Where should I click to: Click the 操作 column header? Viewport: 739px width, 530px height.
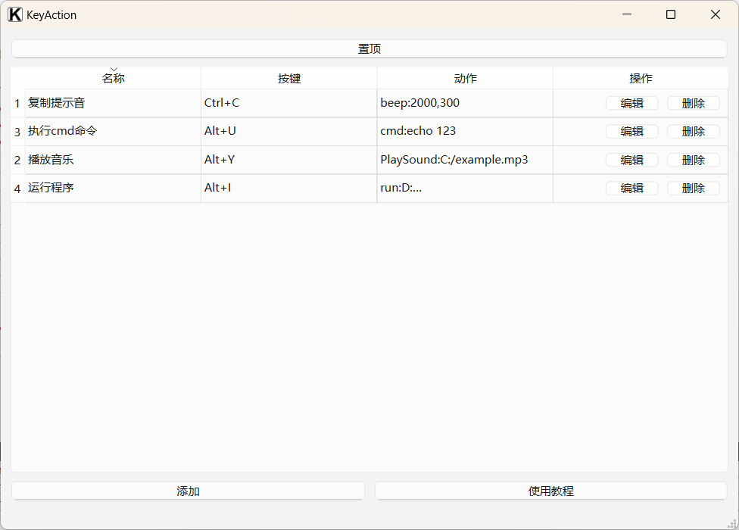point(641,78)
